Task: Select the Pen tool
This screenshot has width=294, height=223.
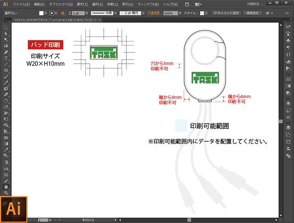Action: coord(6,52)
